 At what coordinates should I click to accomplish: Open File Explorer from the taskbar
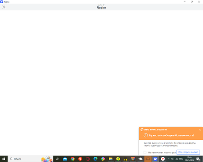(x=110, y=159)
